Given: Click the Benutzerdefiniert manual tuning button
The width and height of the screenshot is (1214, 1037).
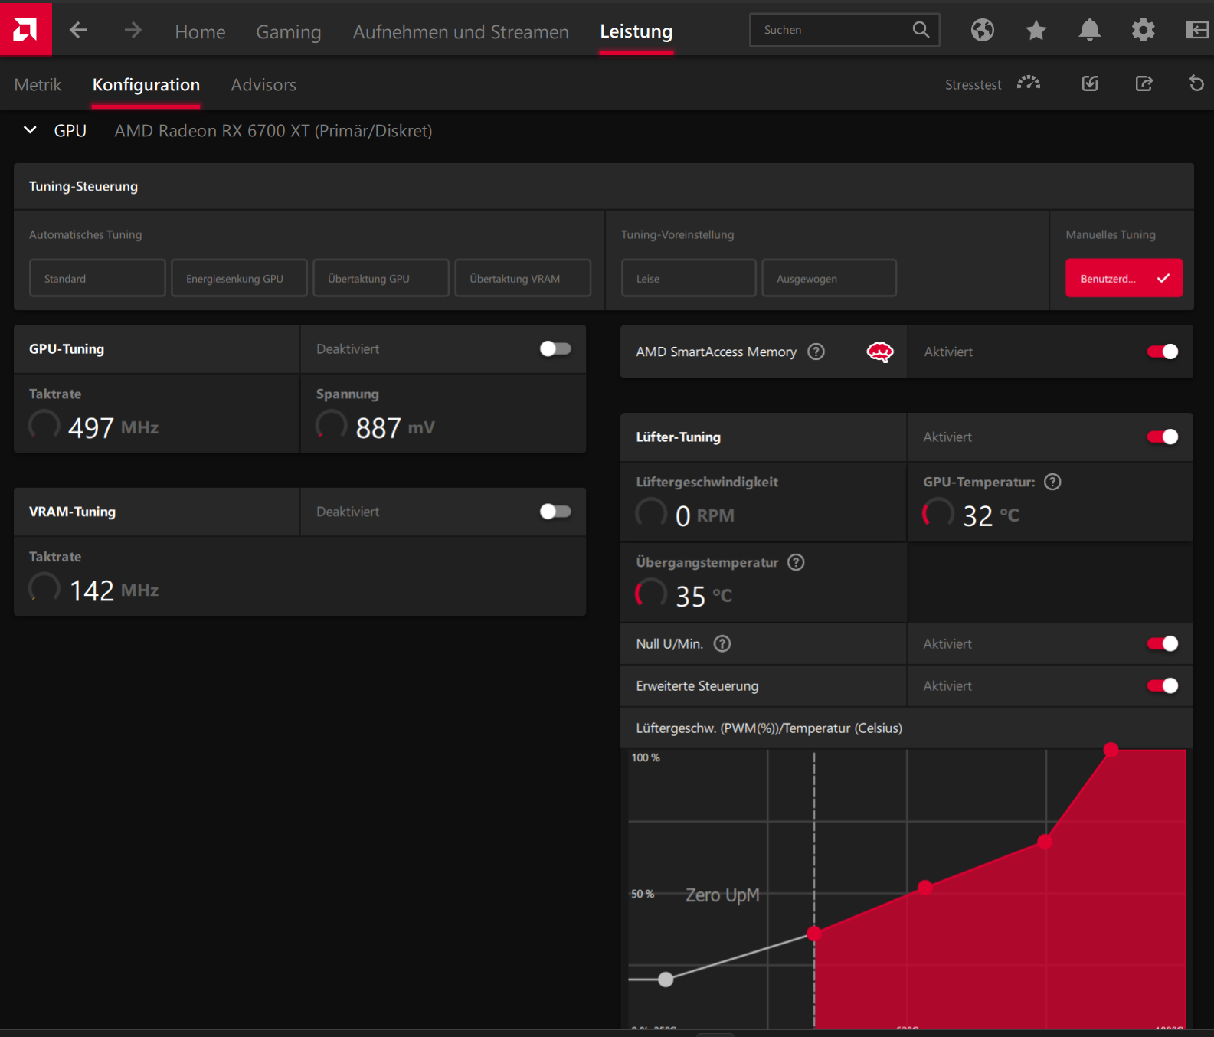Looking at the screenshot, I should 1124,278.
